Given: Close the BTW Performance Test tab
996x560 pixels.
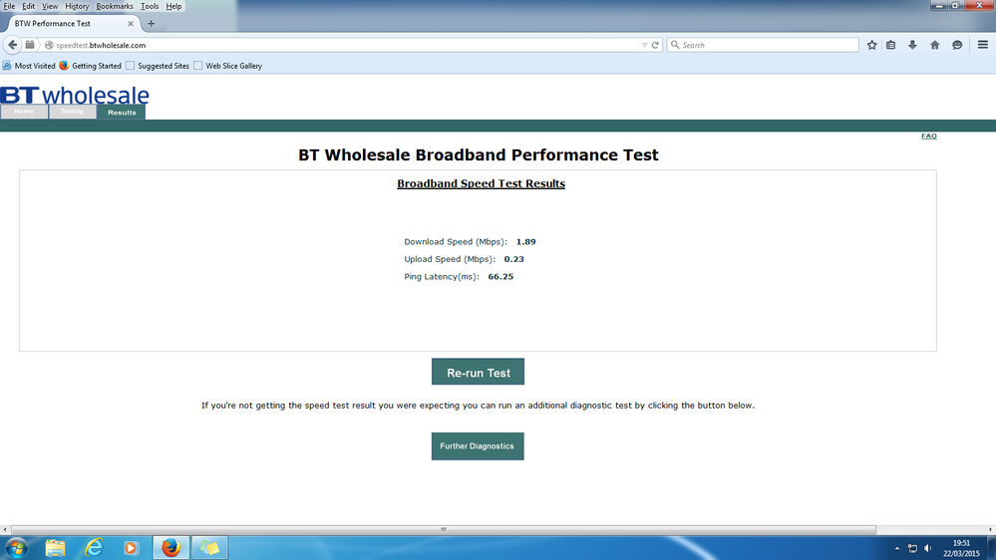Looking at the screenshot, I should [131, 24].
